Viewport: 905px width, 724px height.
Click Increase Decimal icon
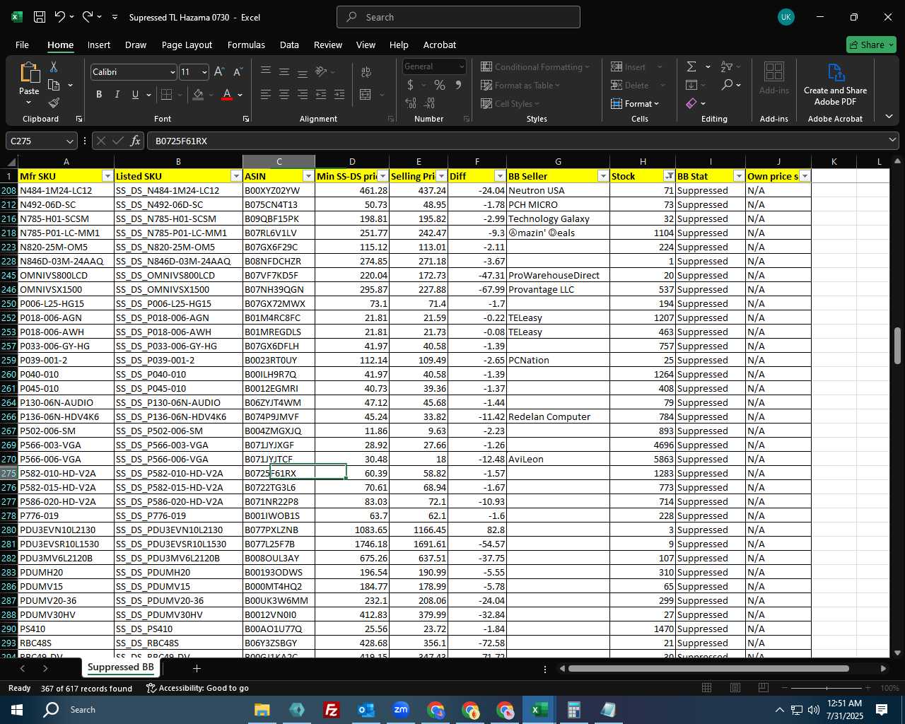[x=411, y=103]
